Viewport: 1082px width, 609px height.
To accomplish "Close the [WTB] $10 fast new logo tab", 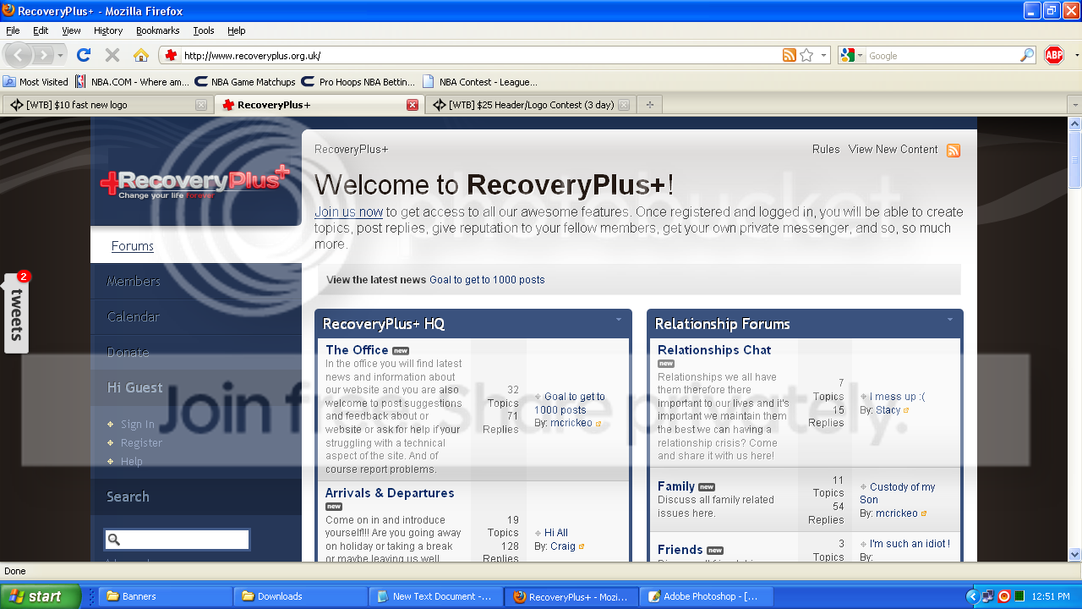I will point(200,105).
